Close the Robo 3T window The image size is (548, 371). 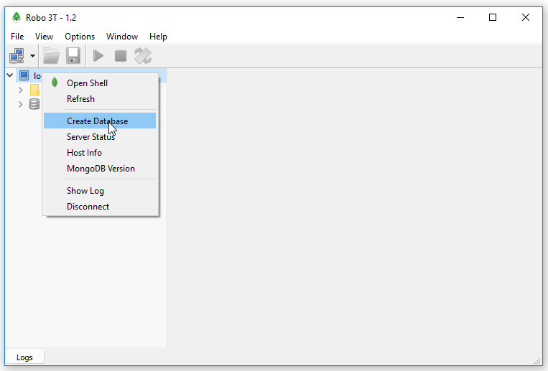(x=525, y=17)
